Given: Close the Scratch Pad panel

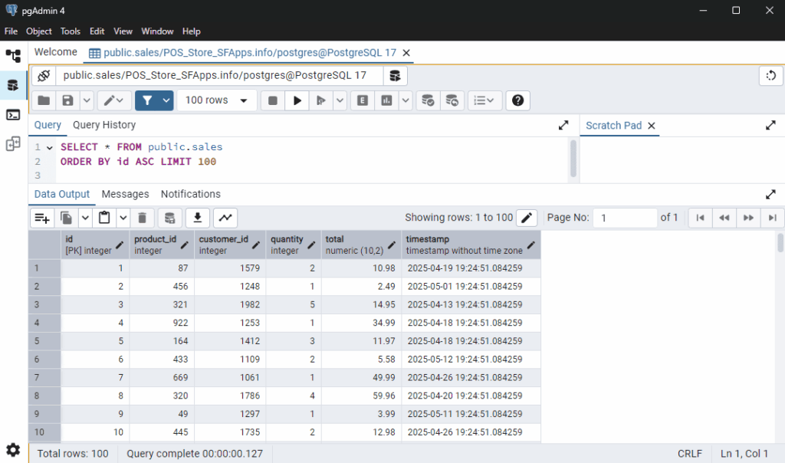Looking at the screenshot, I should pos(652,126).
